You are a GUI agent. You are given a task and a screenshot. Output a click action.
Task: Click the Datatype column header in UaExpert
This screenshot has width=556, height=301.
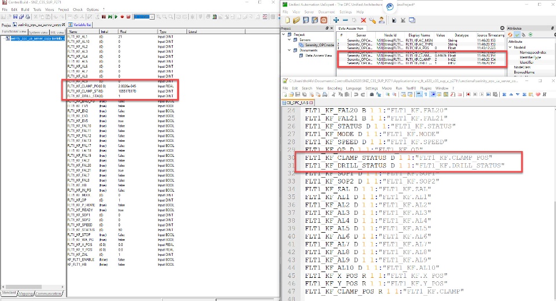point(462,35)
